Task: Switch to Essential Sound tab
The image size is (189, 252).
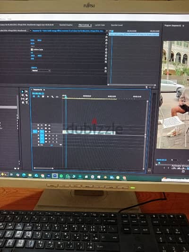Action: (117, 25)
